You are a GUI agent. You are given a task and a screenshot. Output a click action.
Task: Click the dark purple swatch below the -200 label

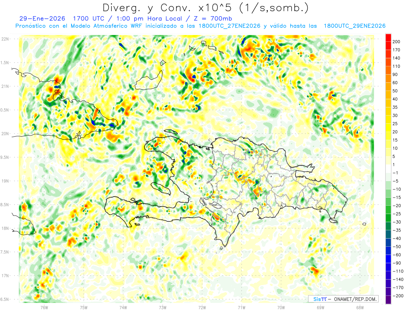(388, 300)
